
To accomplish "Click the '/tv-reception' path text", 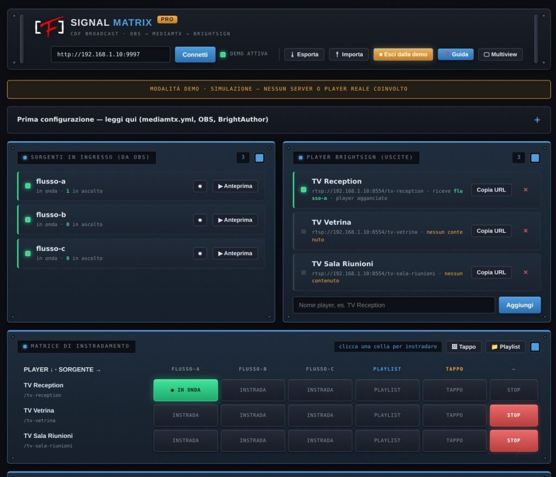I will (42, 396).
